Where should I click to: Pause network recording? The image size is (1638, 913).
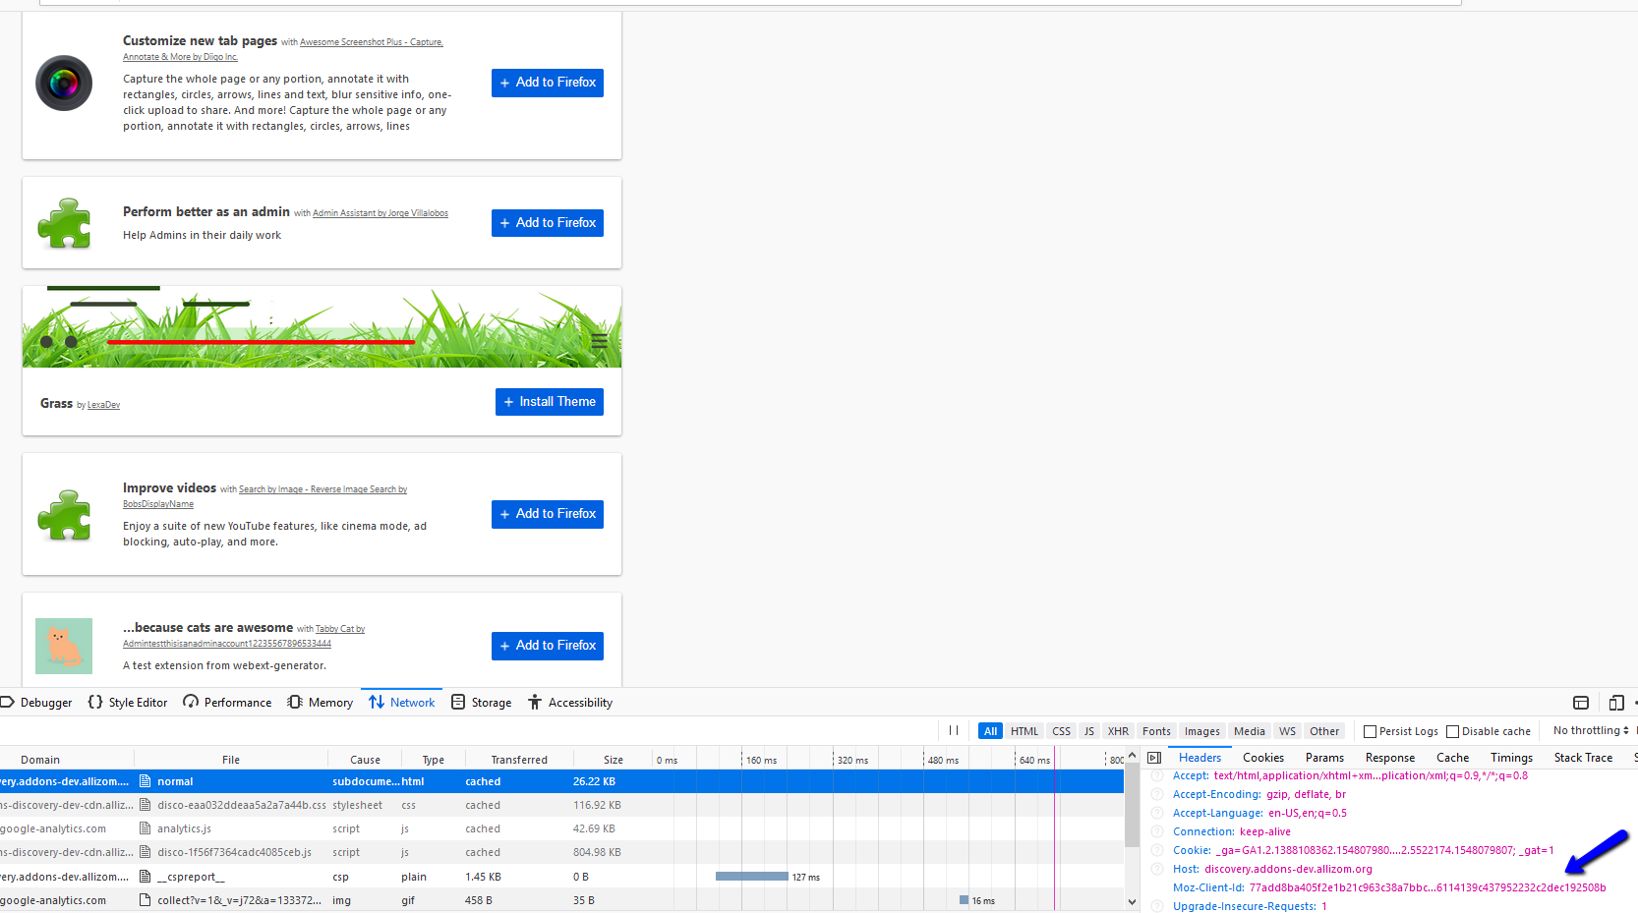pos(954,731)
